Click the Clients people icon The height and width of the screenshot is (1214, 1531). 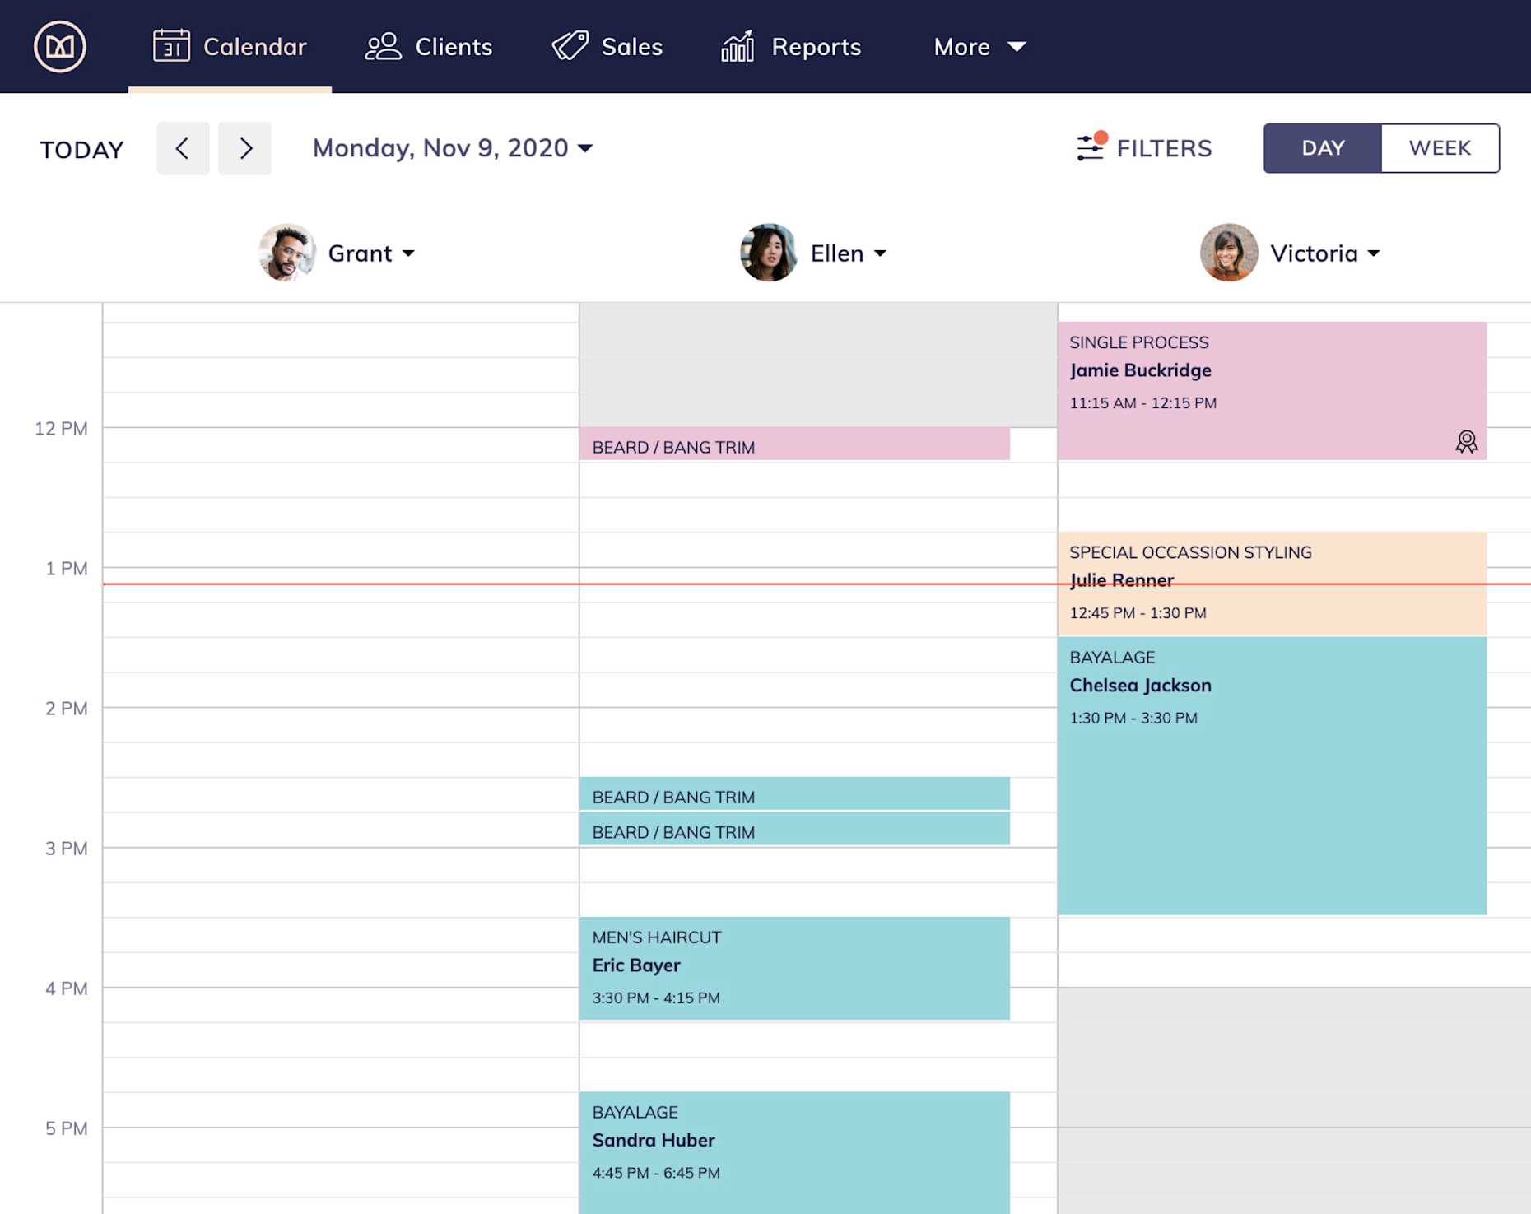[x=384, y=46]
